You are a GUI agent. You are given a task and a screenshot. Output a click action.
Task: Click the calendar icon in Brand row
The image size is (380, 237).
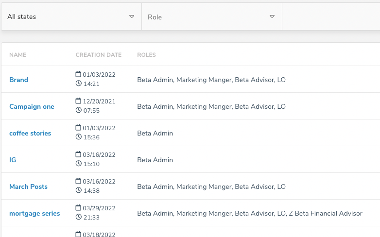tap(78, 74)
